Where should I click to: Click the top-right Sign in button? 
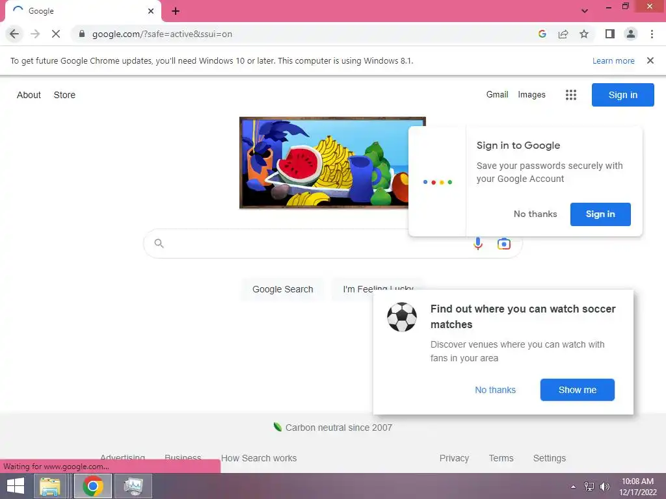click(622, 95)
